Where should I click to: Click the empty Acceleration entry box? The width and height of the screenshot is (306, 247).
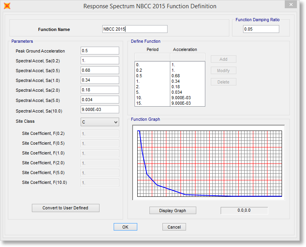(188, 57)
